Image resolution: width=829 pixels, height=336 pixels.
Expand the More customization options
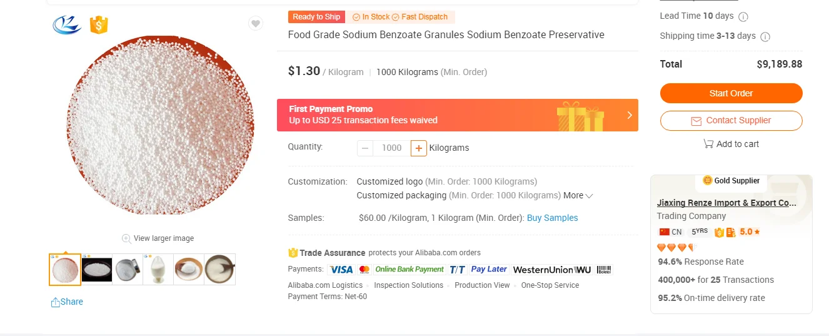578,196
